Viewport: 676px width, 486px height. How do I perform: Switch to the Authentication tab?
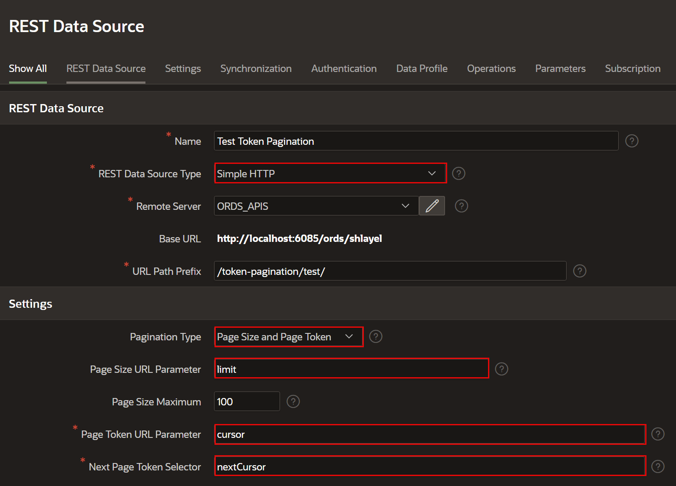coord(343,68)
